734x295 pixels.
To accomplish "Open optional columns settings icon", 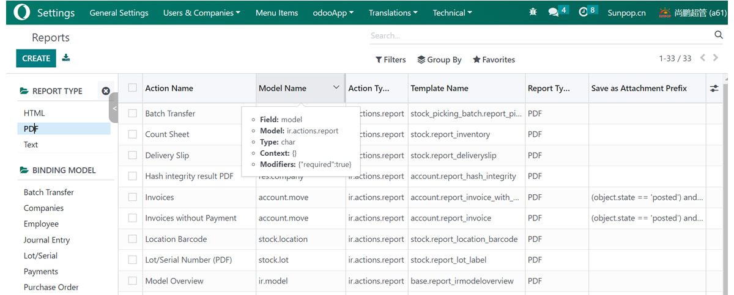I will pyautogui.click(x=714, y=89).
